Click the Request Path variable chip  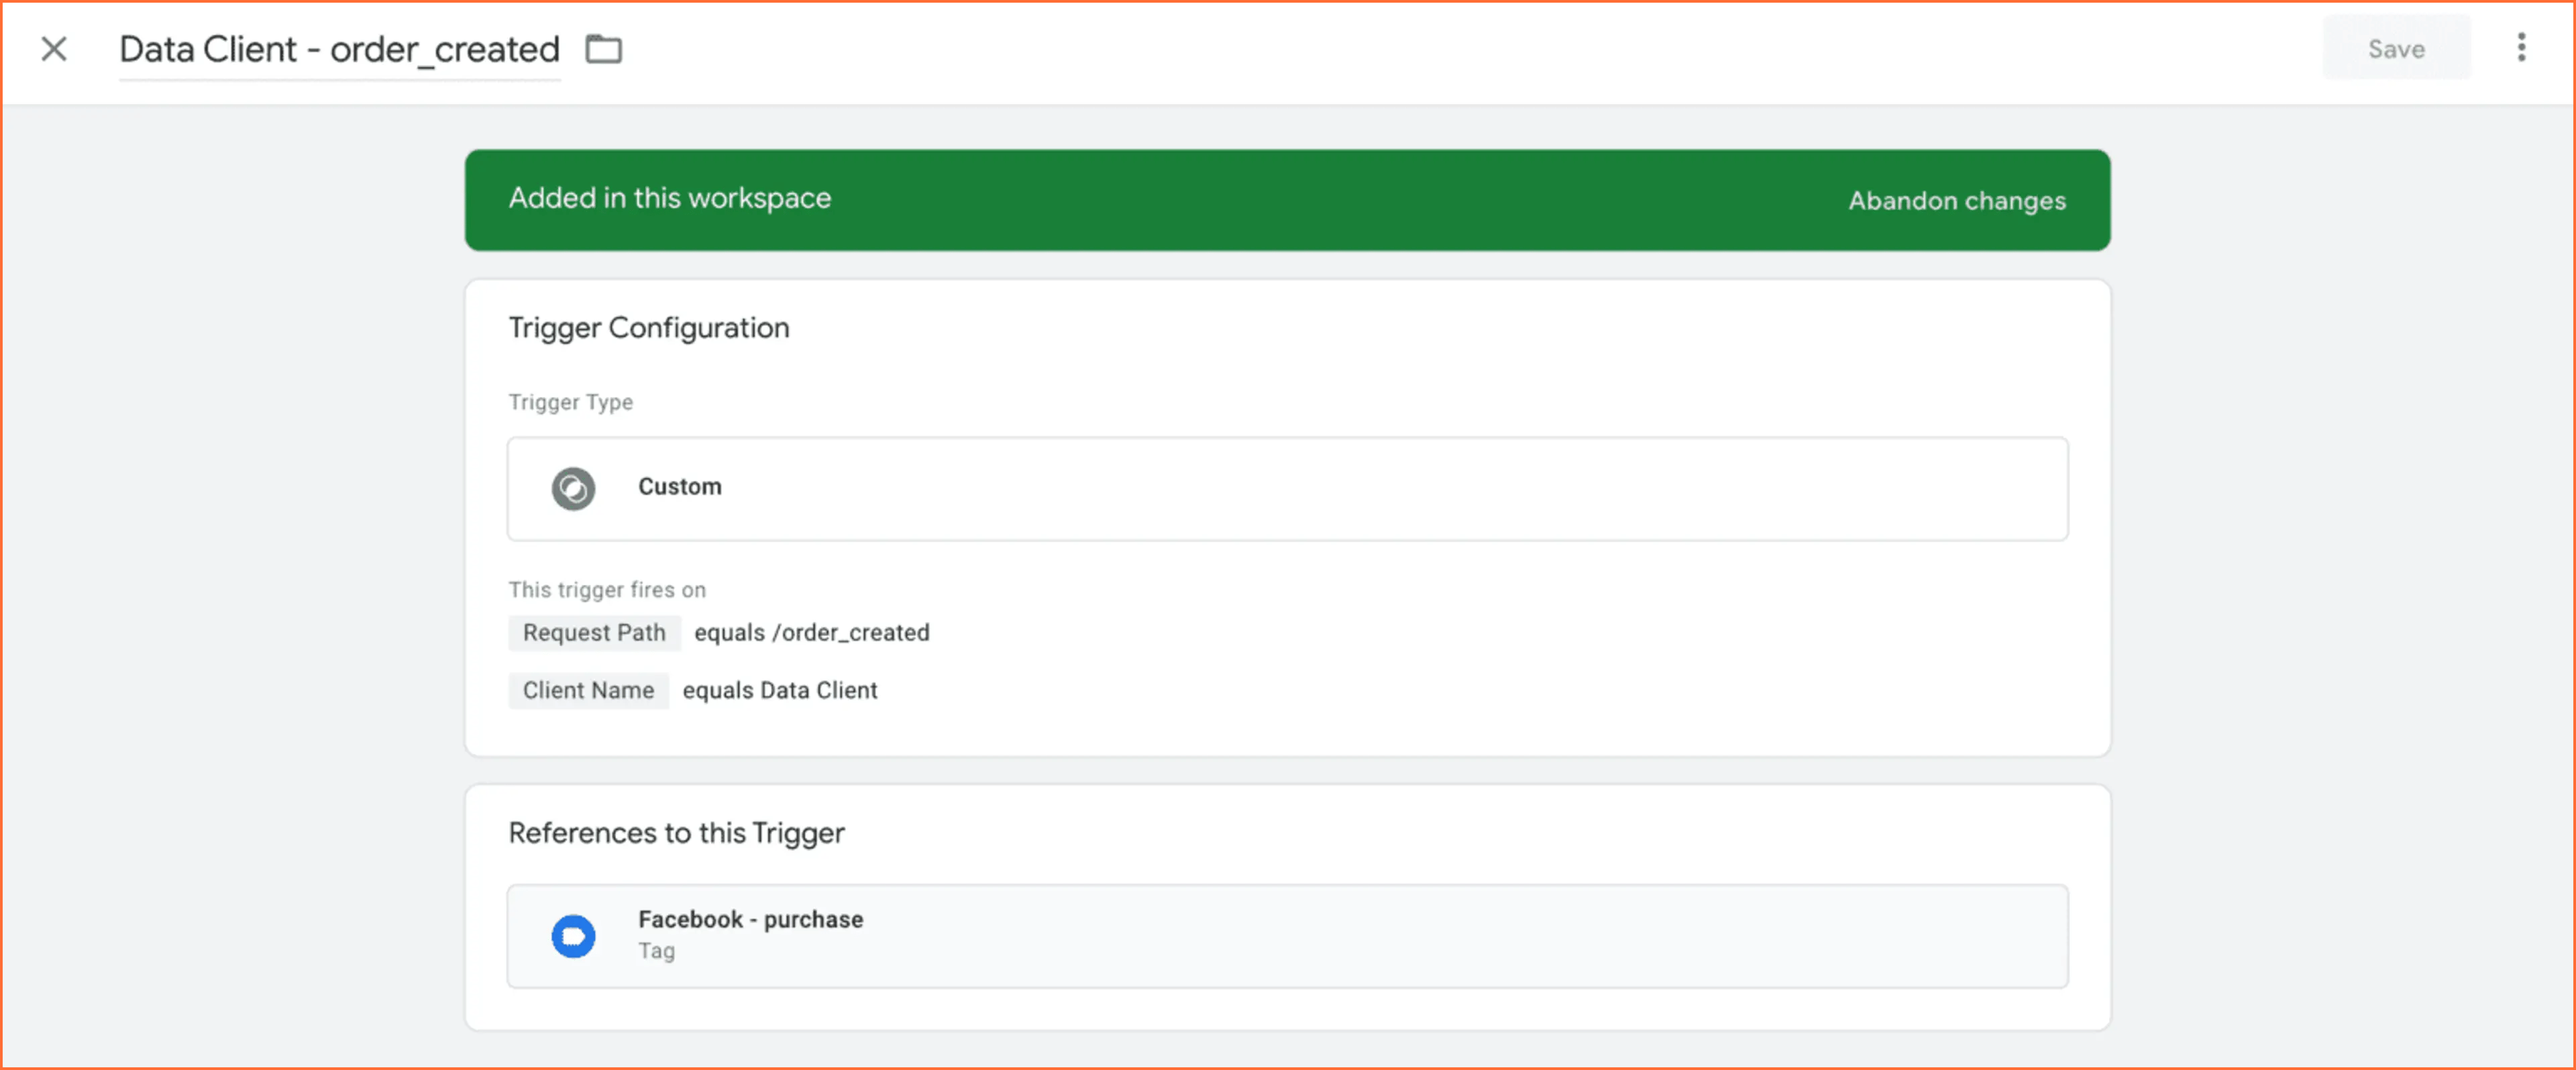(594, 632)
